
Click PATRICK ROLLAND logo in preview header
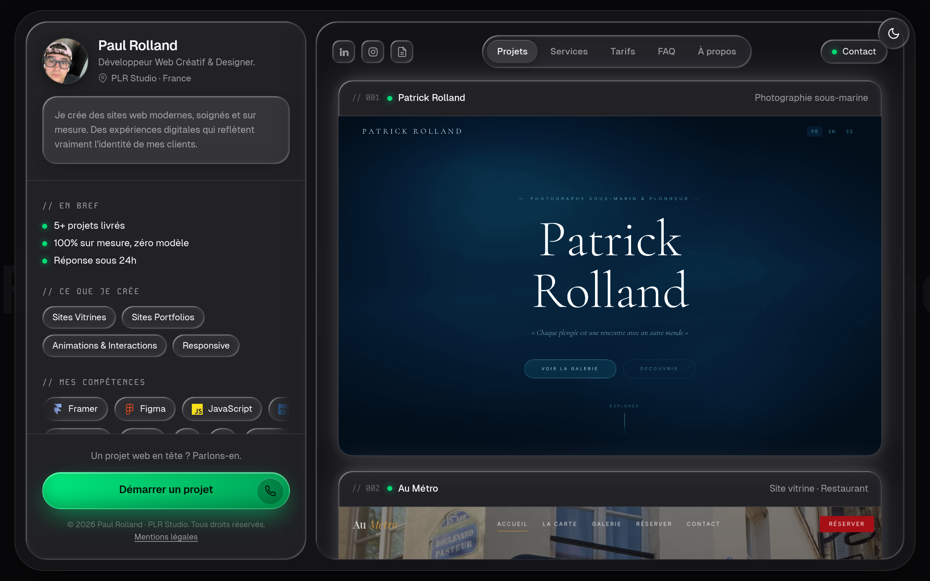pos(412,131)
